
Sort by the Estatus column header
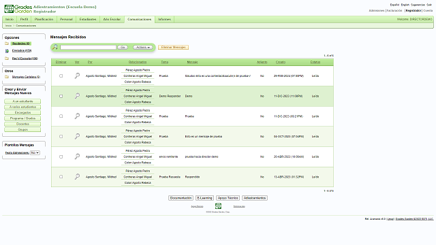[315, 62]
